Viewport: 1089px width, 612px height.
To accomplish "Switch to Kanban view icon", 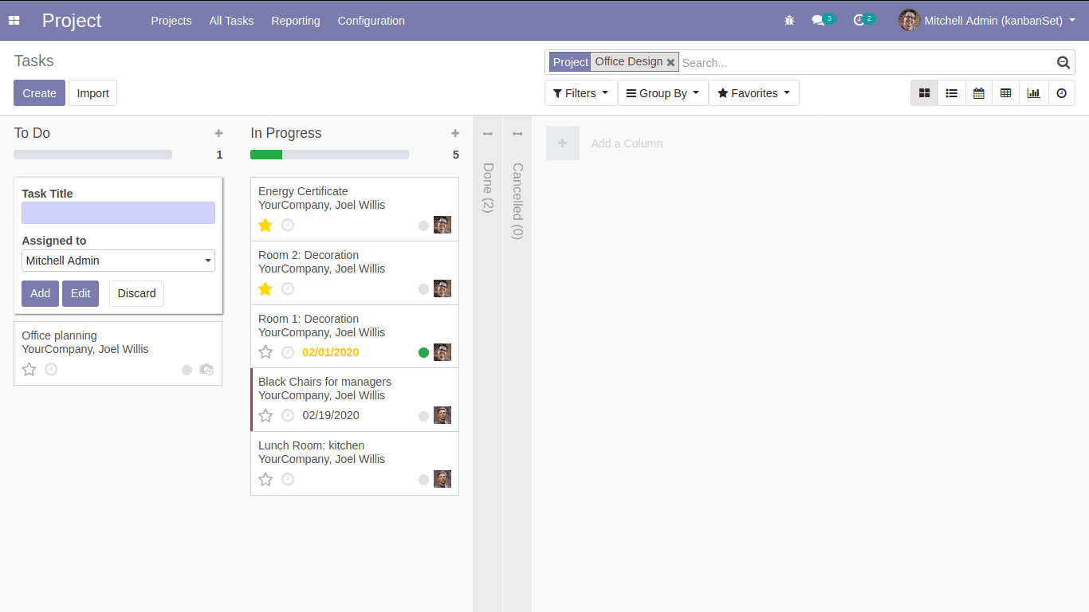I will coord(925,93).
